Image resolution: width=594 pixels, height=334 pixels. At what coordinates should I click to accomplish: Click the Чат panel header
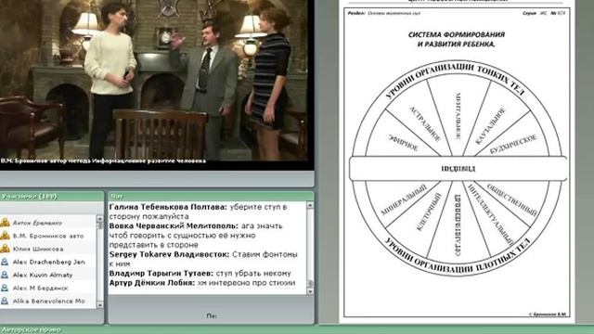point(211,196)
